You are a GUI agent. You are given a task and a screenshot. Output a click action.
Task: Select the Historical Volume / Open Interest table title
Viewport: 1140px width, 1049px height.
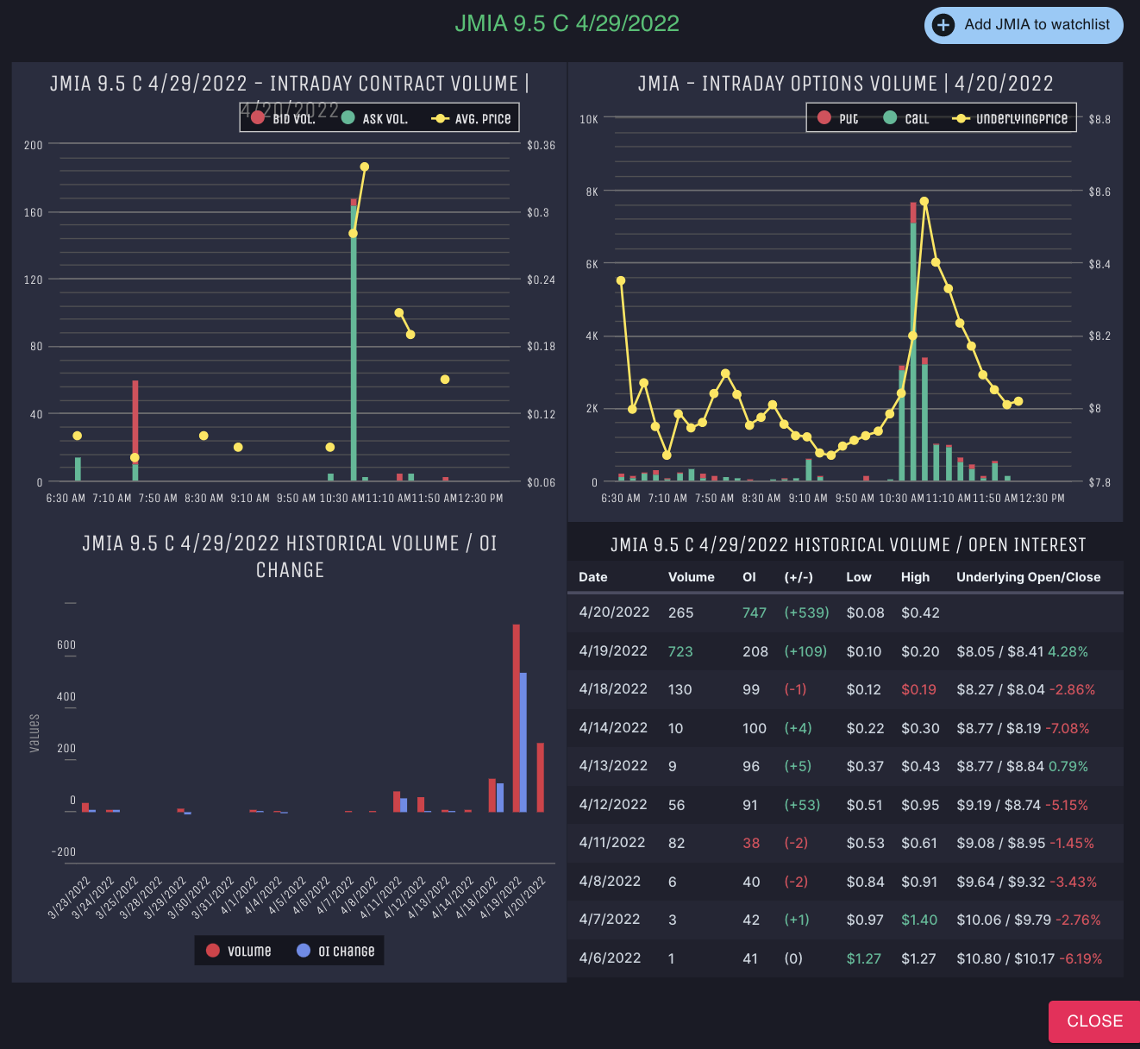(848, 545)
